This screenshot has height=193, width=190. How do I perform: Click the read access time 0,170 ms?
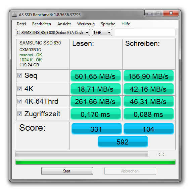[x=96, y=114]
